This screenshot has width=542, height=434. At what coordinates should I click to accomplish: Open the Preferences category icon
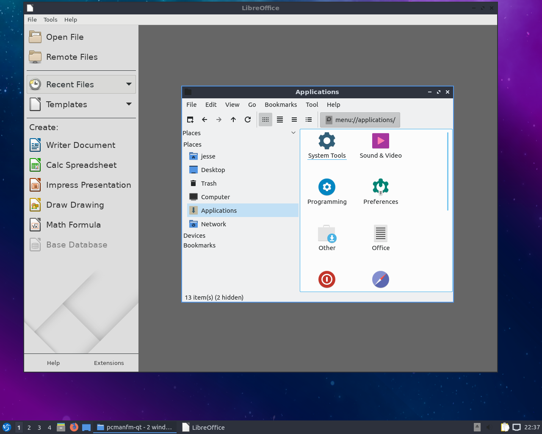click(x=381, y=192)
